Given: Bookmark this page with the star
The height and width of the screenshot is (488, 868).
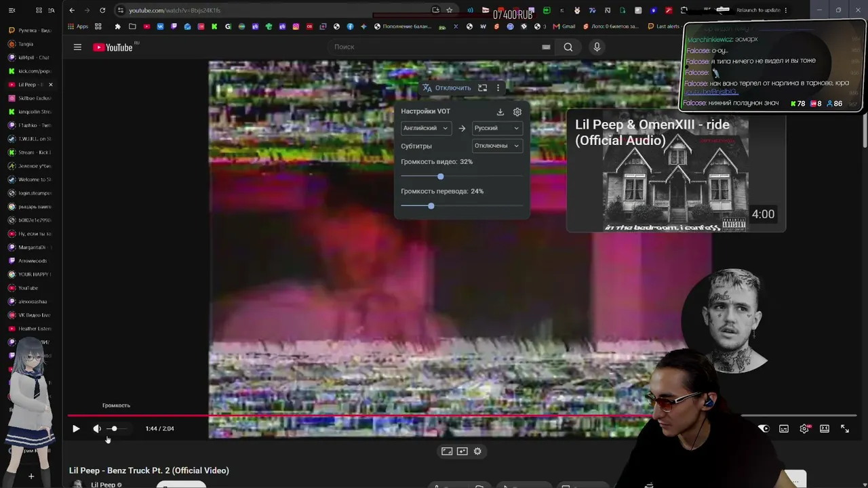Looking at the screenshot, I should 449,10.
